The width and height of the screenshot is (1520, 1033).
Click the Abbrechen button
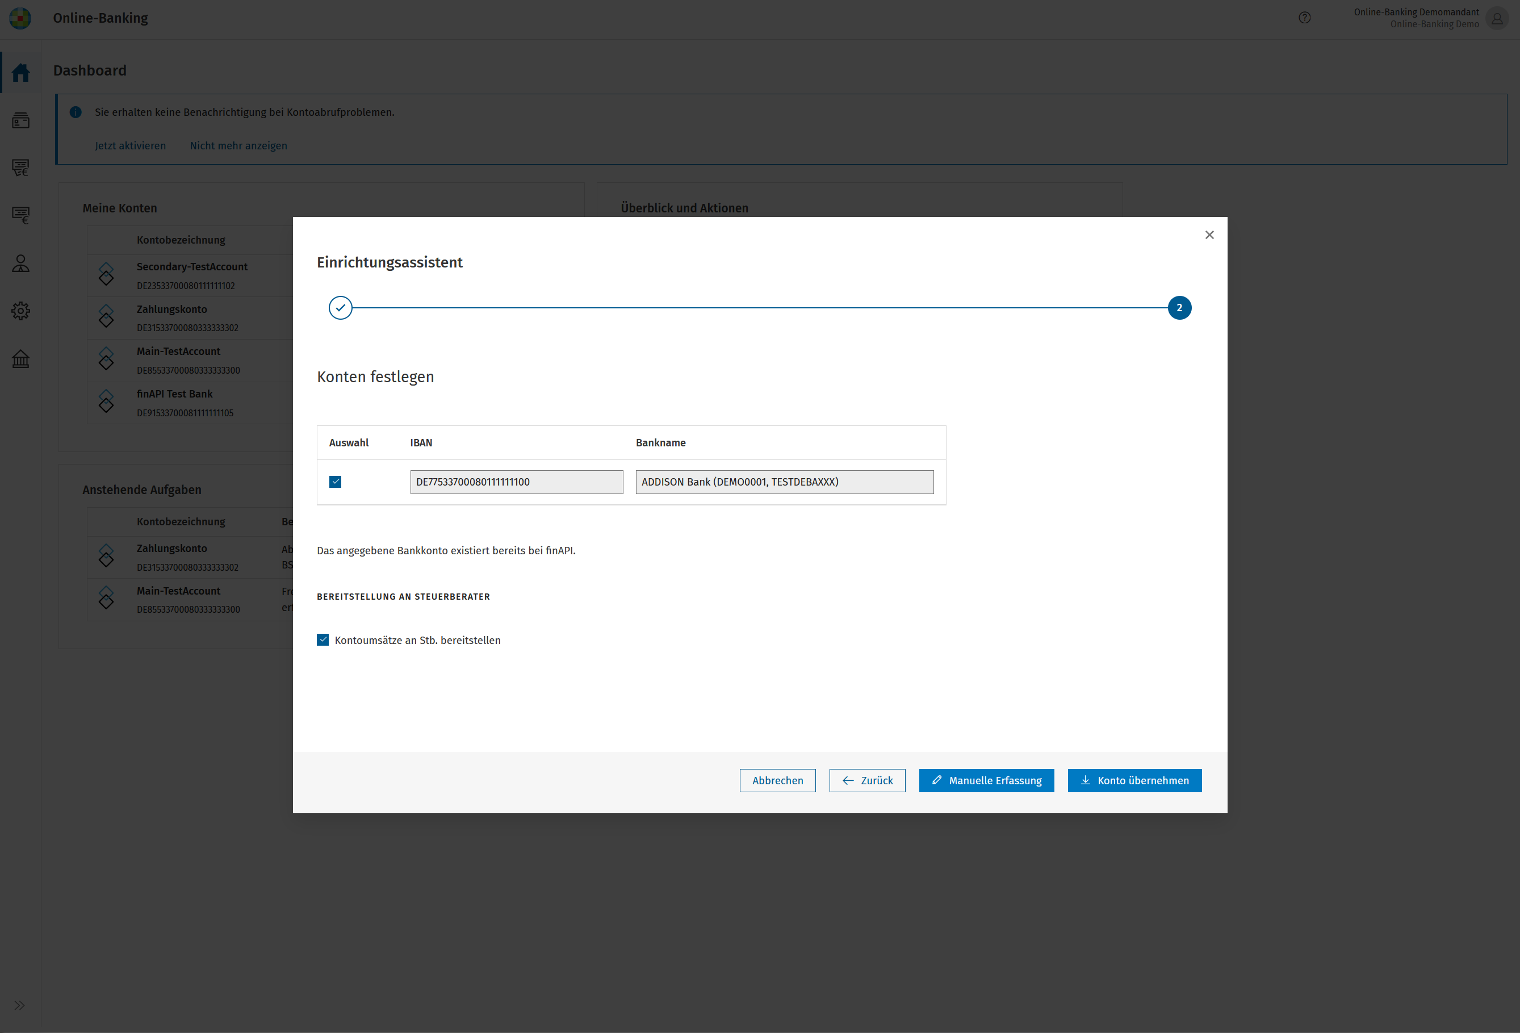point(778,780)
